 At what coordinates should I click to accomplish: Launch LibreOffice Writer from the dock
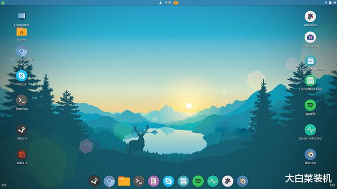[x=183, y=181]
